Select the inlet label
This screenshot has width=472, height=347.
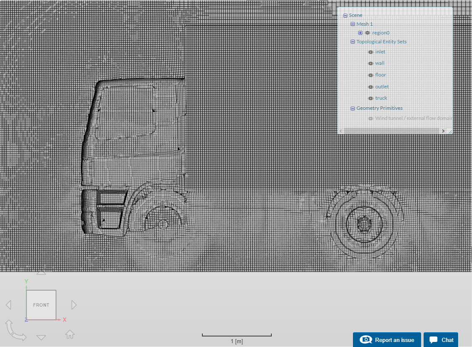pos(380,52)
